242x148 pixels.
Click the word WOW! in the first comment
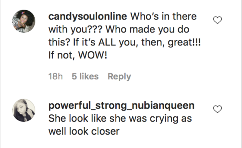coord(93,55)
